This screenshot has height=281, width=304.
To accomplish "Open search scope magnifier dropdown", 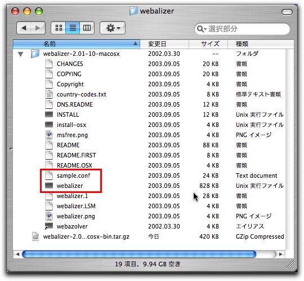I will [x=202, y=29].
